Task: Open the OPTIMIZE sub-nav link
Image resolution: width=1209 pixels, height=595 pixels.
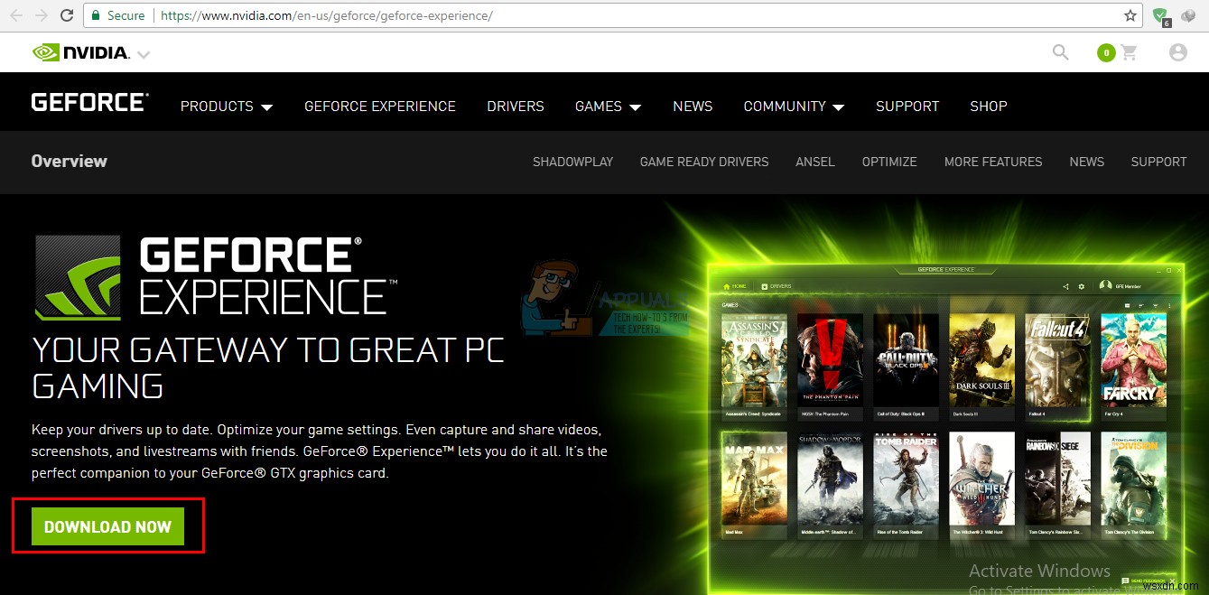Action: [x=889, y=162]
